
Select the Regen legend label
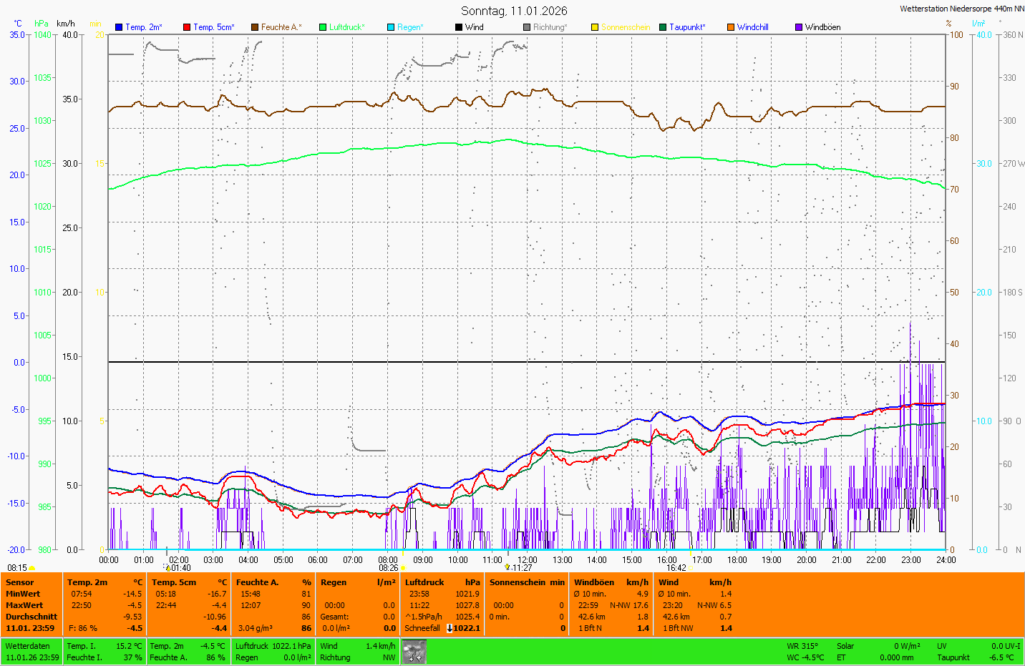coord(410,27)
